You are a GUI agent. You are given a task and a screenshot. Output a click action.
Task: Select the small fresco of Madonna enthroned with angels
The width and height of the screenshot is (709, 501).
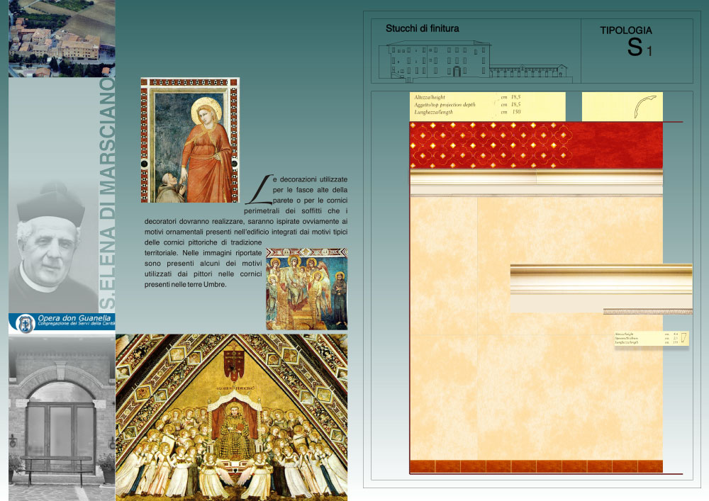click(x=306, y=288)
